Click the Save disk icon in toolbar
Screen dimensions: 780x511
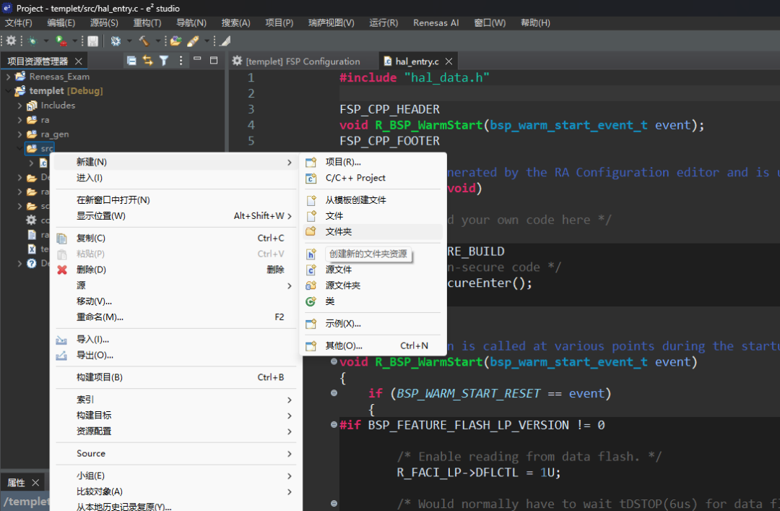tap(92, 41)
